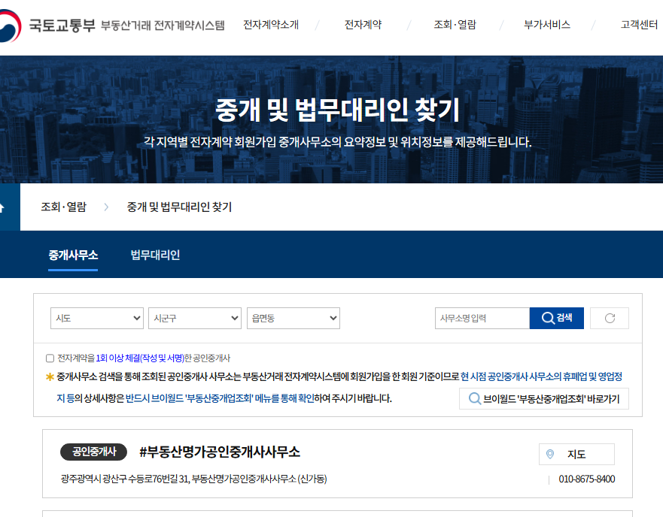Screen dimensions: 663x517
Task: Open the 읍면동 neighborhood dropdown
Action: (293, 318)
